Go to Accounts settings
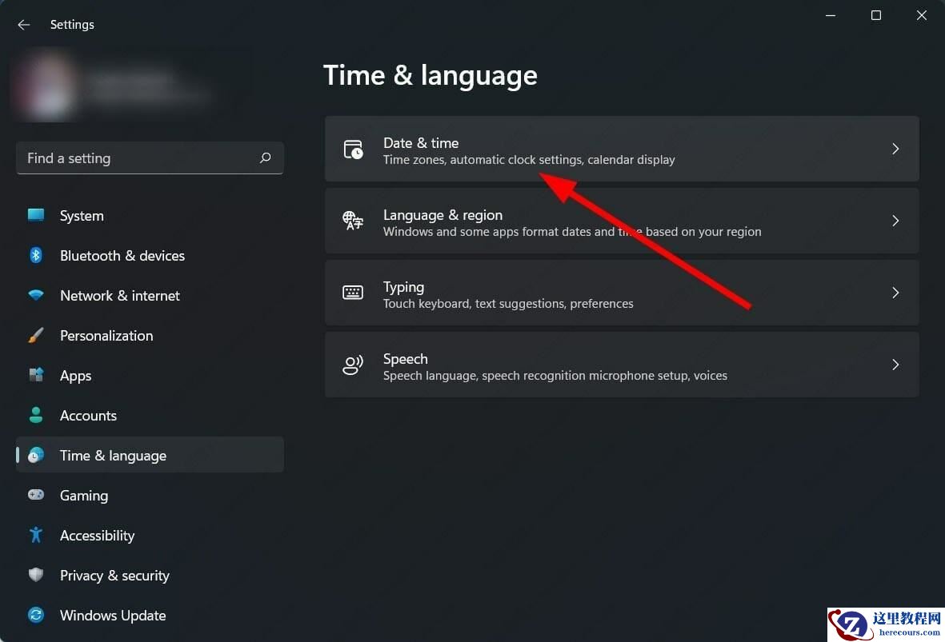The width and height of the screenshot is (945, 642). tap(89, 416)
